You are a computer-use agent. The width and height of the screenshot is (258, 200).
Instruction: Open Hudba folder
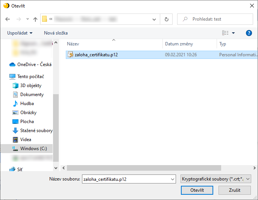tap(27, 104)
